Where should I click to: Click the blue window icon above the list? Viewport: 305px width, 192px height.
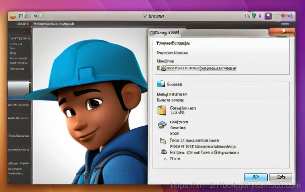coord(161,84)
